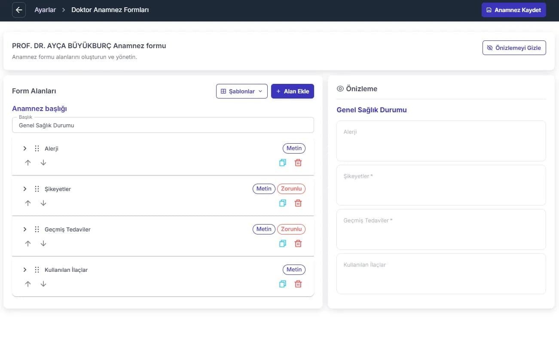Delete the Kullanılan İlaçlar field
This screenshot has height=348, width=559.
pos(298,284)
